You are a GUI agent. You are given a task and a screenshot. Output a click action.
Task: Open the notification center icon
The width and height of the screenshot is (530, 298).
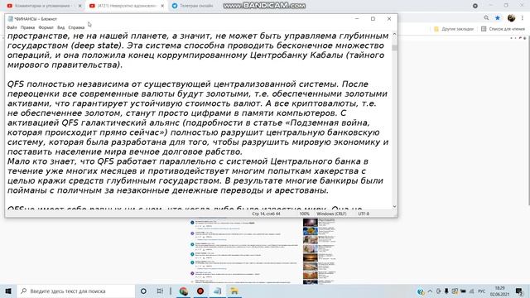(519, 291)
